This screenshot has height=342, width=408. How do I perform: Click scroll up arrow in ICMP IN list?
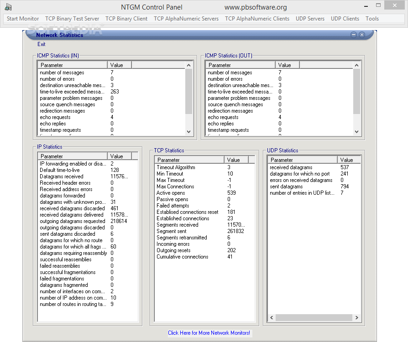point(188,65)
